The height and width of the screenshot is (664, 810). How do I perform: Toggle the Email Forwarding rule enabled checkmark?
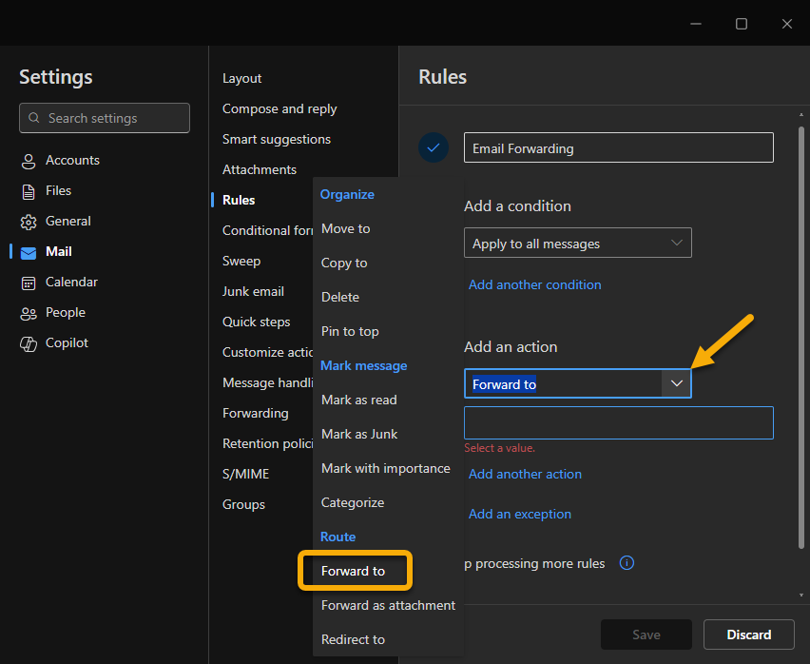[434, 147]
